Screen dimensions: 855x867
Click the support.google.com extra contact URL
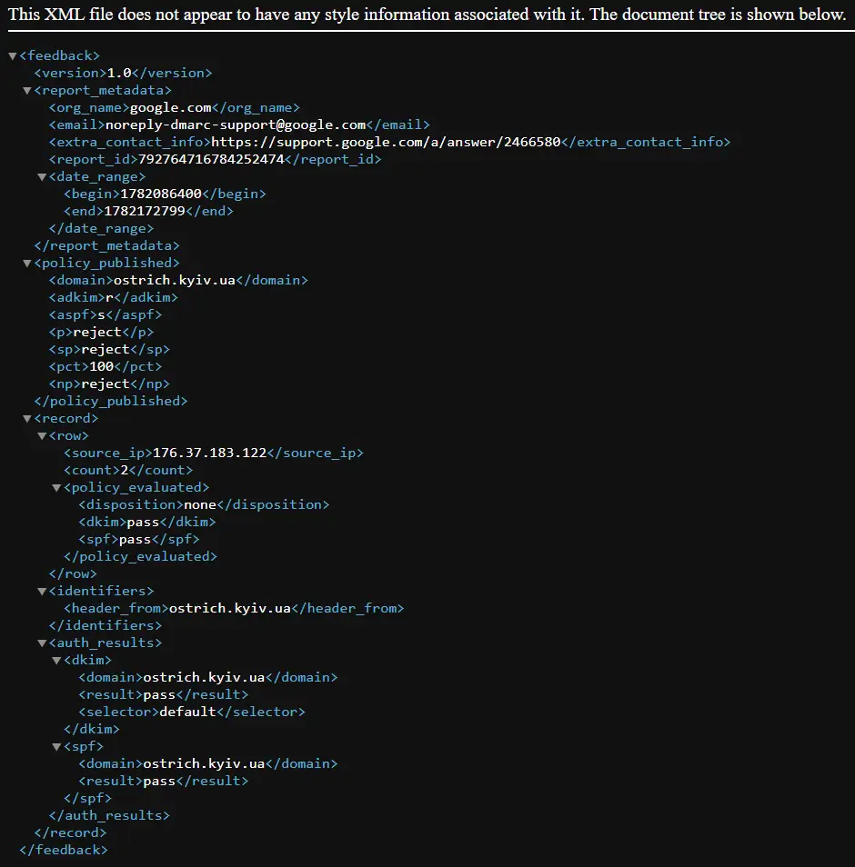[386, 142]
